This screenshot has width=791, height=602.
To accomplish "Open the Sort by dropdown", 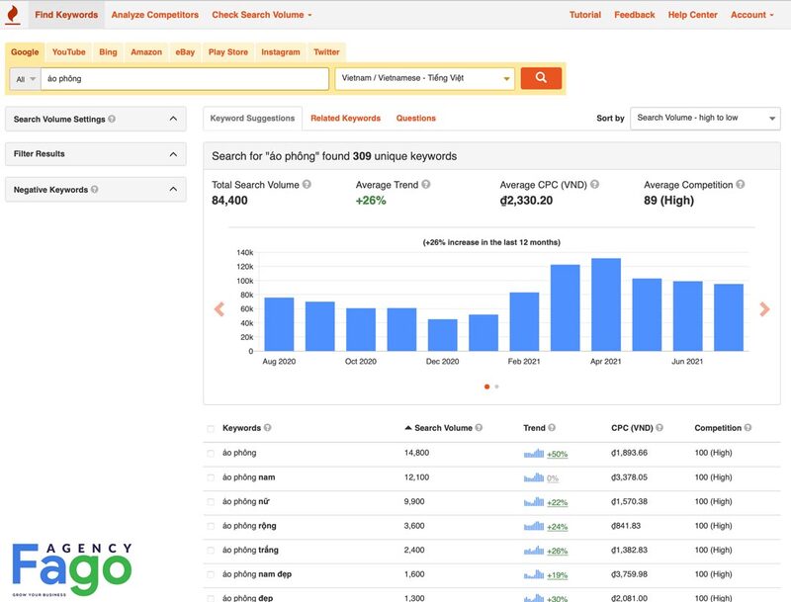I will 705,118.
